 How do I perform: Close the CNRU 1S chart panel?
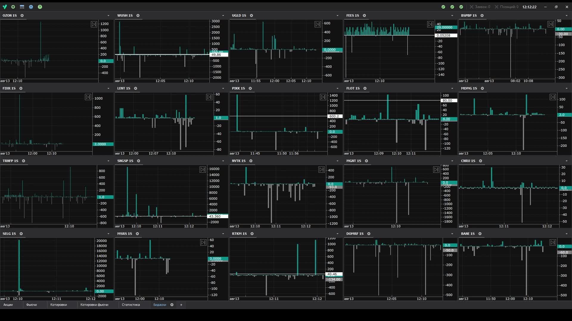[x=481, y=161]
